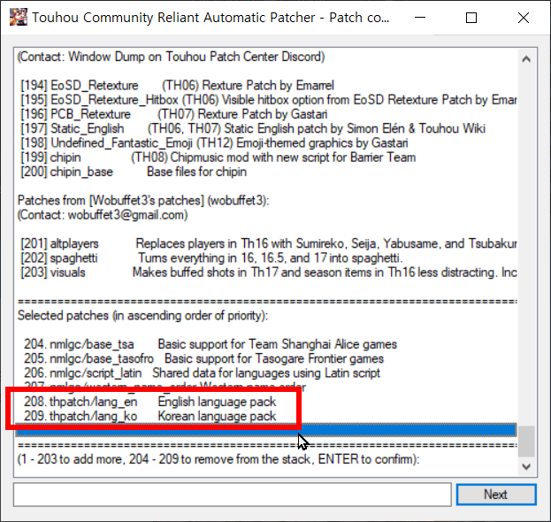Click the scrollbar down arrow
The height and width of the screenshot is (522, 551).
[526, 466]
